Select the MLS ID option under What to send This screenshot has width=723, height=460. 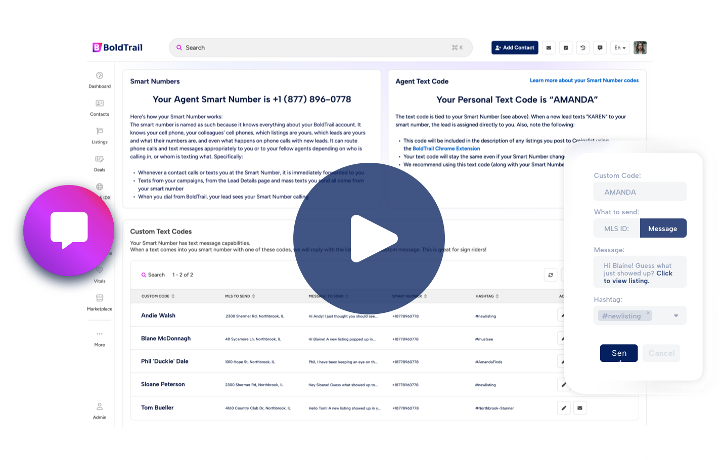[x=617, y=228]
